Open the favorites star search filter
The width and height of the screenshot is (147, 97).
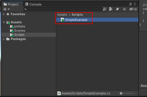click(x=124, y=9)
